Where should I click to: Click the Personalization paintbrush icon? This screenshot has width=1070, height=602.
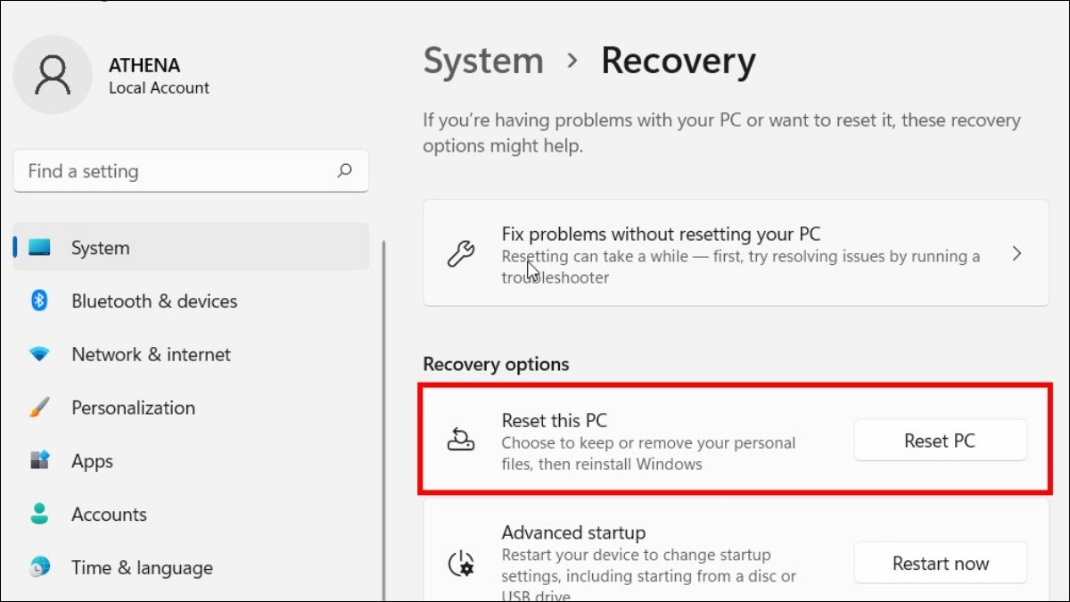[39, 408]
